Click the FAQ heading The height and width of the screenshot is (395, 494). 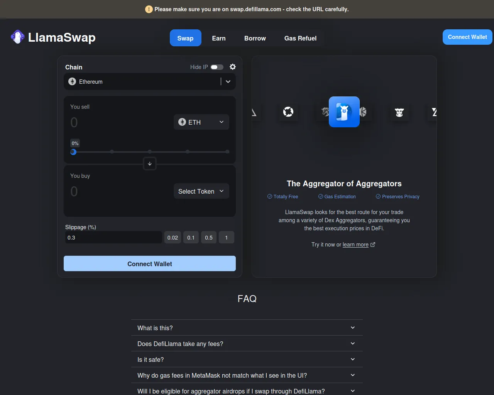tap(247, 299)
